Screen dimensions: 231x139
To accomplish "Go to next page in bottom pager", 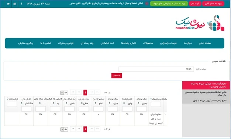I will (x=79, y=129).
